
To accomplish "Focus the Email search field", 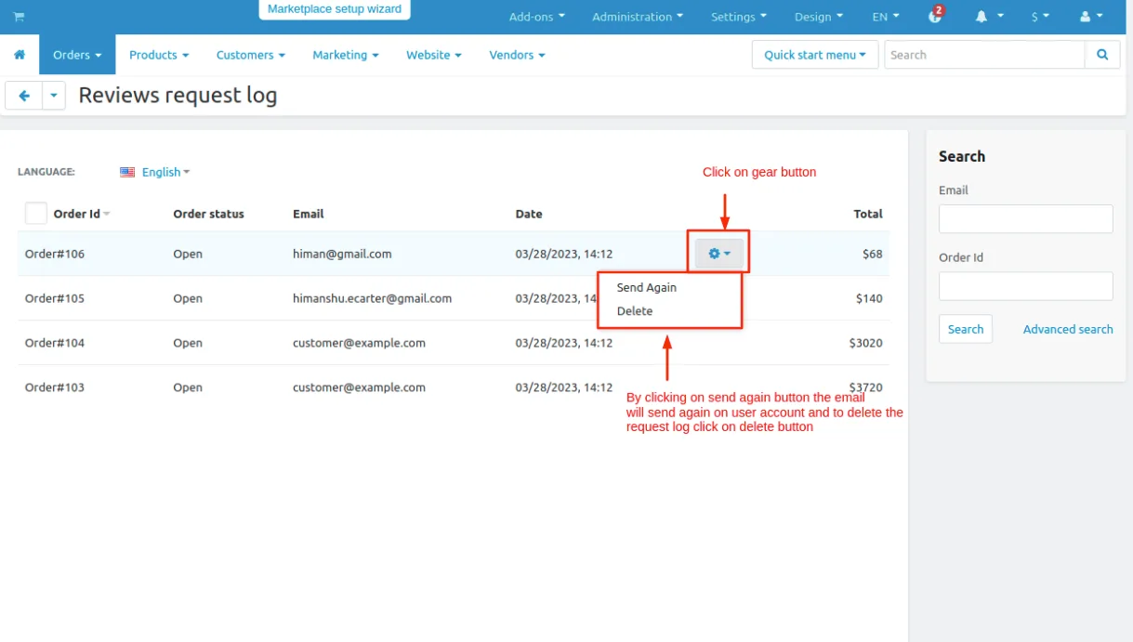I will [1026, 219].
